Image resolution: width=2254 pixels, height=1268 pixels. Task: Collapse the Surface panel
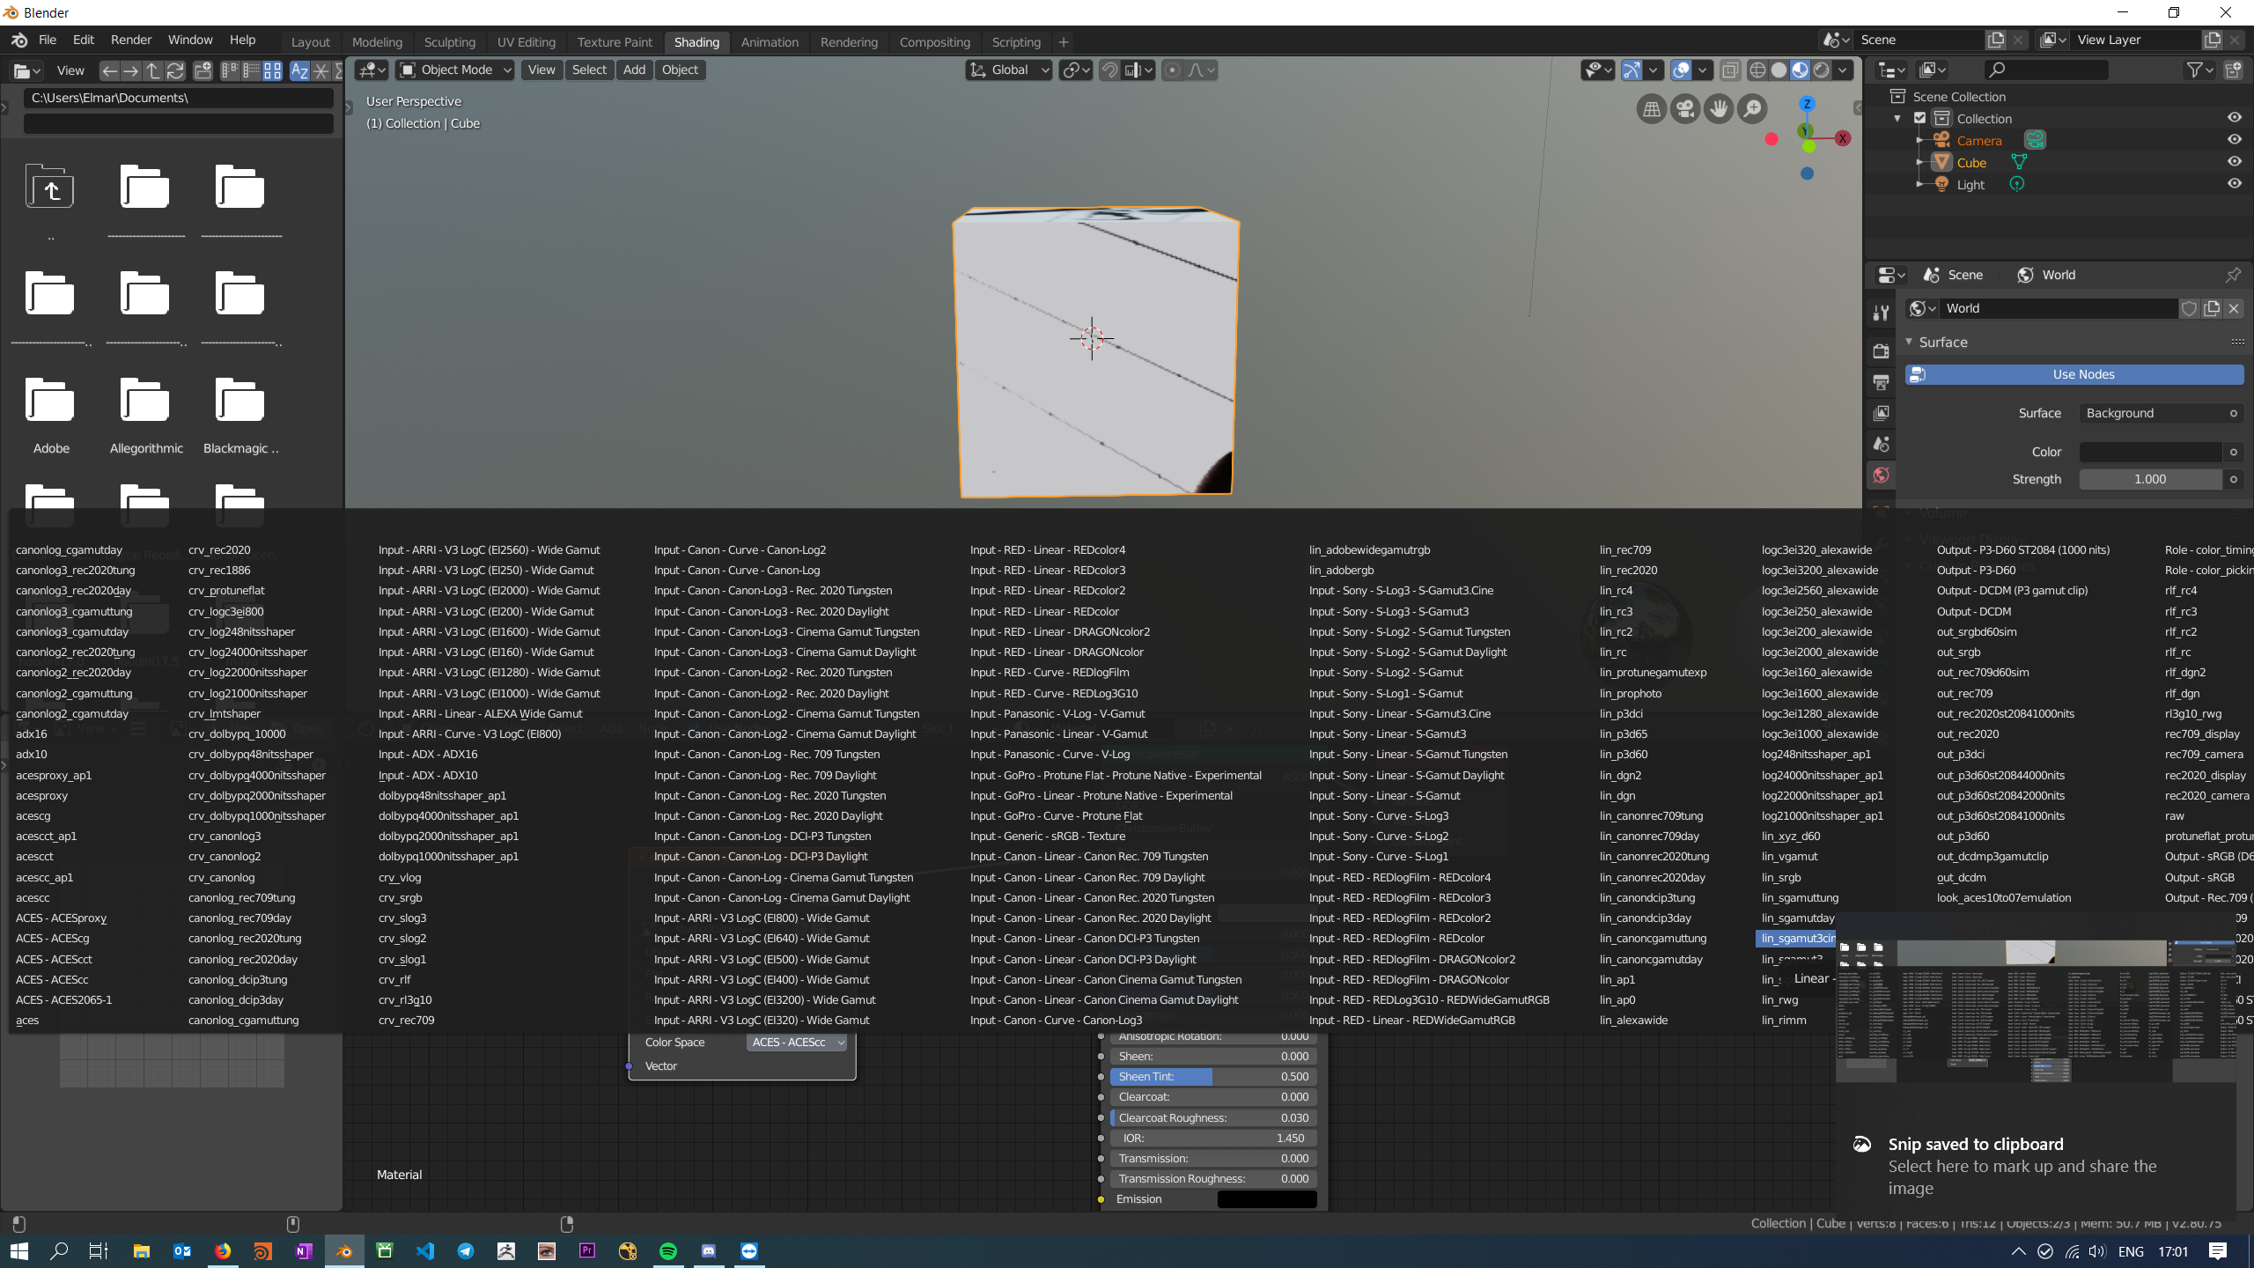(1909, 342)
